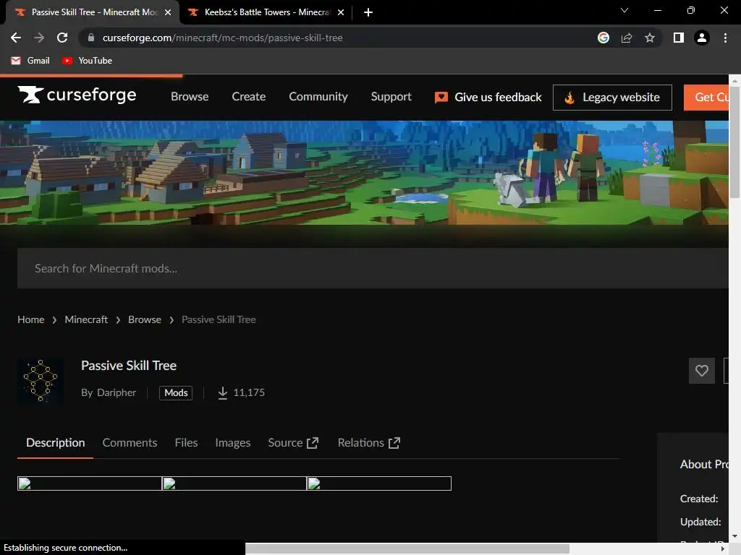Go back with the browser back arrow
741x555 pixels.
tap(16, 38)
